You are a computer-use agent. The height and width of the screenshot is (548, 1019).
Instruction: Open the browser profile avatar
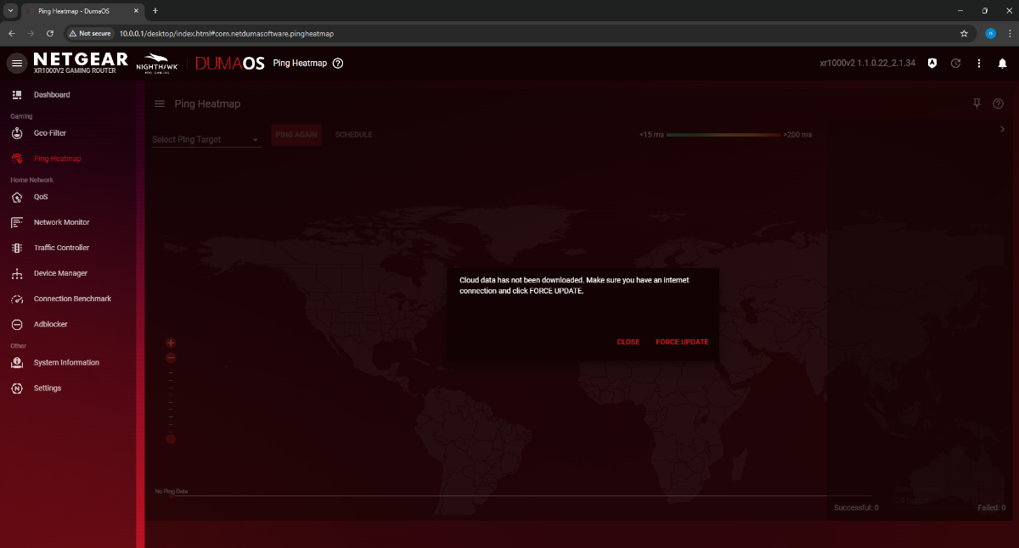pos(990,33)
